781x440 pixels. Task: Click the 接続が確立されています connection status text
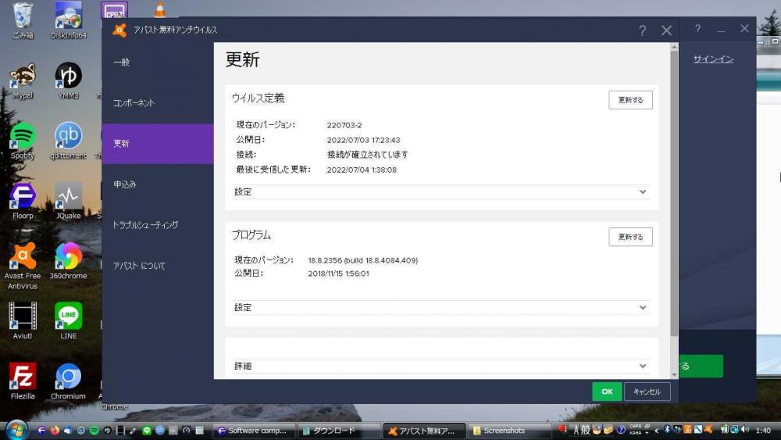(367, 155)
